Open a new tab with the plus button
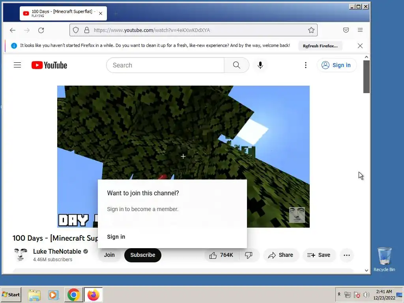 (116, 13)
